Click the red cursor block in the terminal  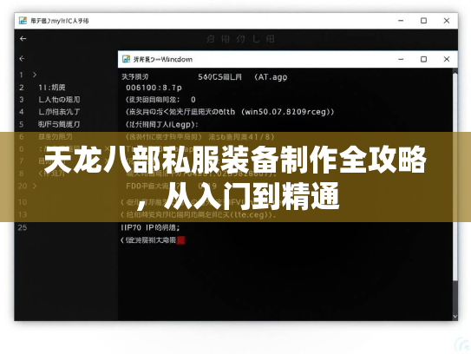180,240
